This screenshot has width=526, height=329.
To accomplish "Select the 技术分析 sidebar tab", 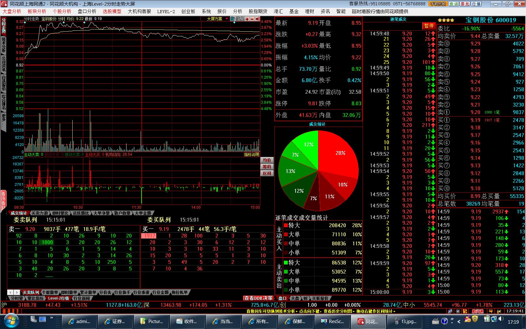I will coord(3,45).
